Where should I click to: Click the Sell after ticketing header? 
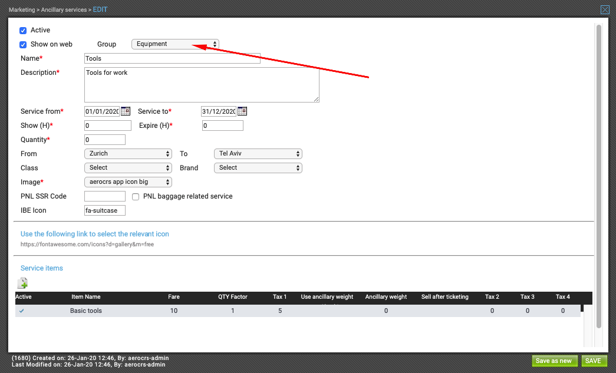point(444,297)
